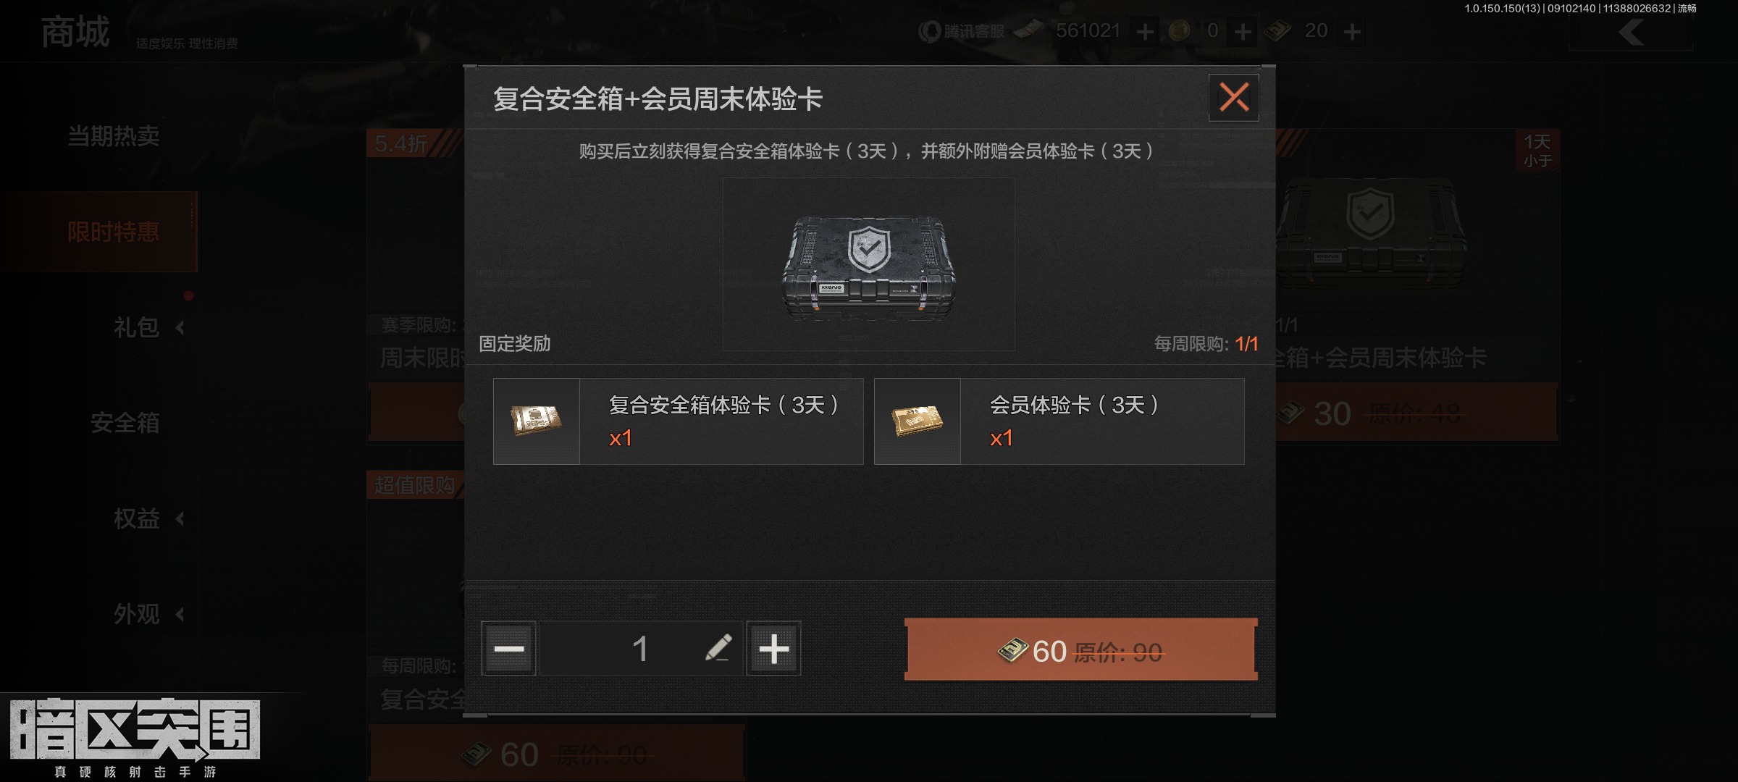Select the 复合安全箱体验卡 ticket icon
Viewport: 1738px width, 782px height.
tap(537, 421)
